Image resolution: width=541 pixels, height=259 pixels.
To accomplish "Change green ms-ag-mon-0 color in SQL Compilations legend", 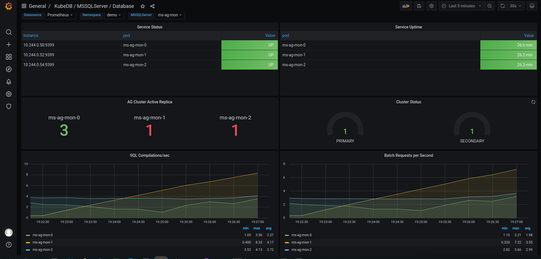I will (x=28, y=235).
